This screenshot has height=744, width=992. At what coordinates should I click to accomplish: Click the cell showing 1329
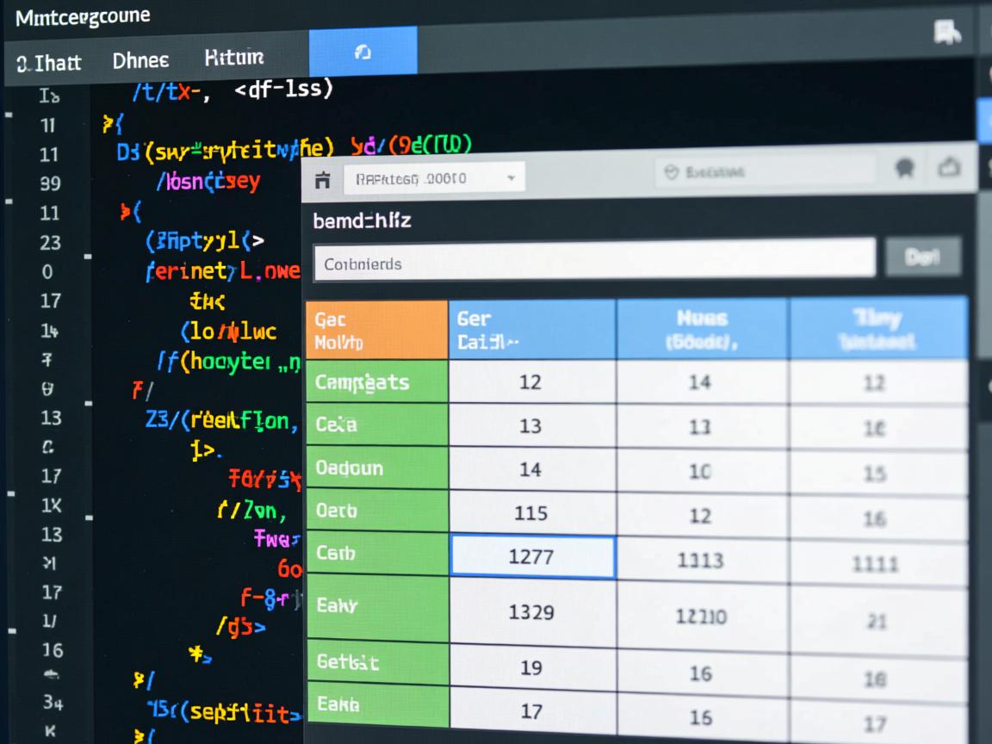click(x=531, y=611)
